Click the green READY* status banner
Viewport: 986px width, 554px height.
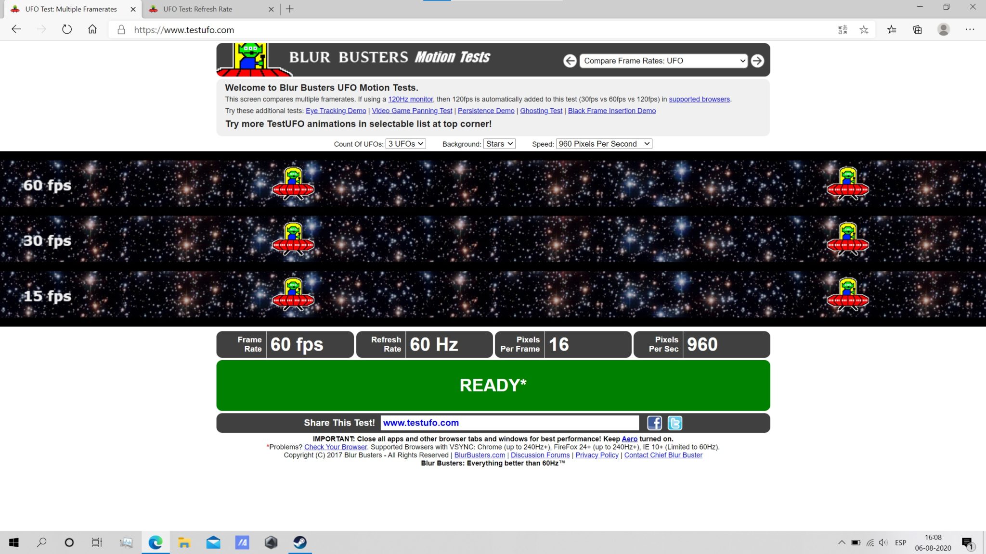(x=493, y=385)
